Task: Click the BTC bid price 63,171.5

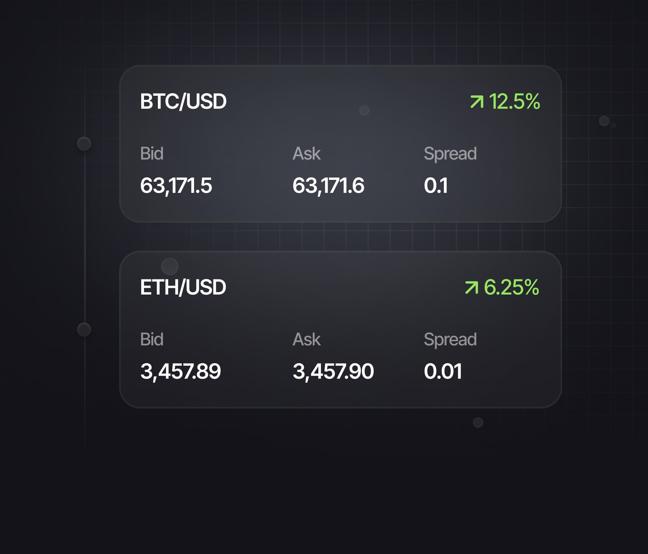Action: 176,185
